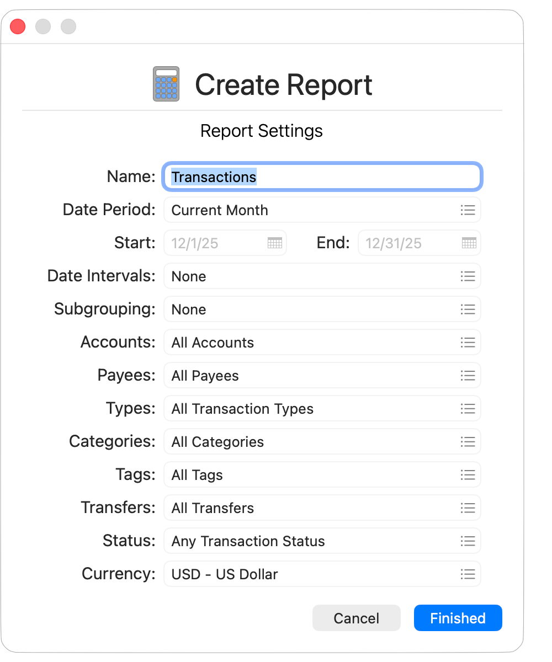Click the End date calendar icon
552x662 pixels.
(469, 243)
